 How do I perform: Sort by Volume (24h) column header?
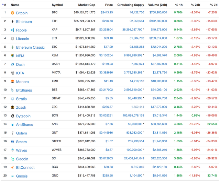157,5
